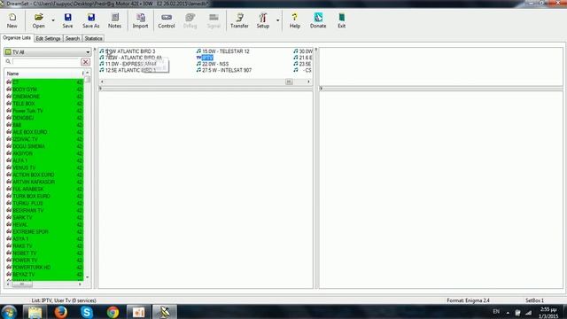Select the ARTVIN KAFKASOR channel

pos(34,182)
